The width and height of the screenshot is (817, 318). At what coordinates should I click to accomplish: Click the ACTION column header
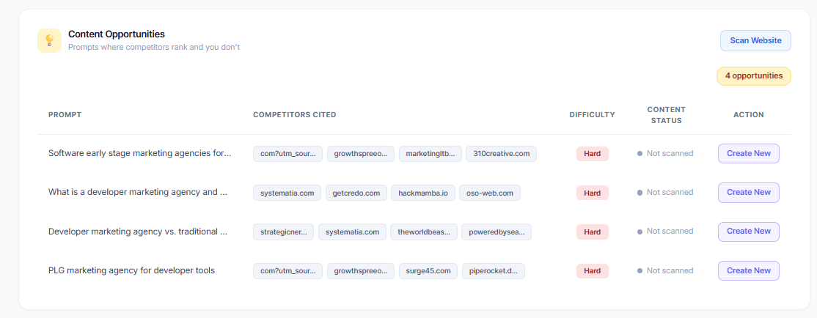click(748, 115)
